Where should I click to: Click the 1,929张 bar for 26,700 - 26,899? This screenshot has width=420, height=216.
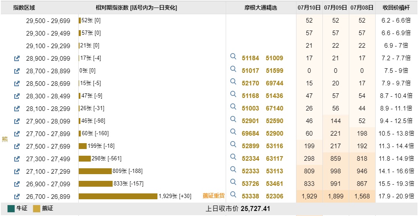coord(118,196)
